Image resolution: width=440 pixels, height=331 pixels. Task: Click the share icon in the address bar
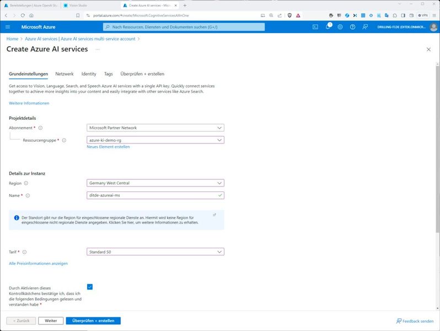pos(280,15)
